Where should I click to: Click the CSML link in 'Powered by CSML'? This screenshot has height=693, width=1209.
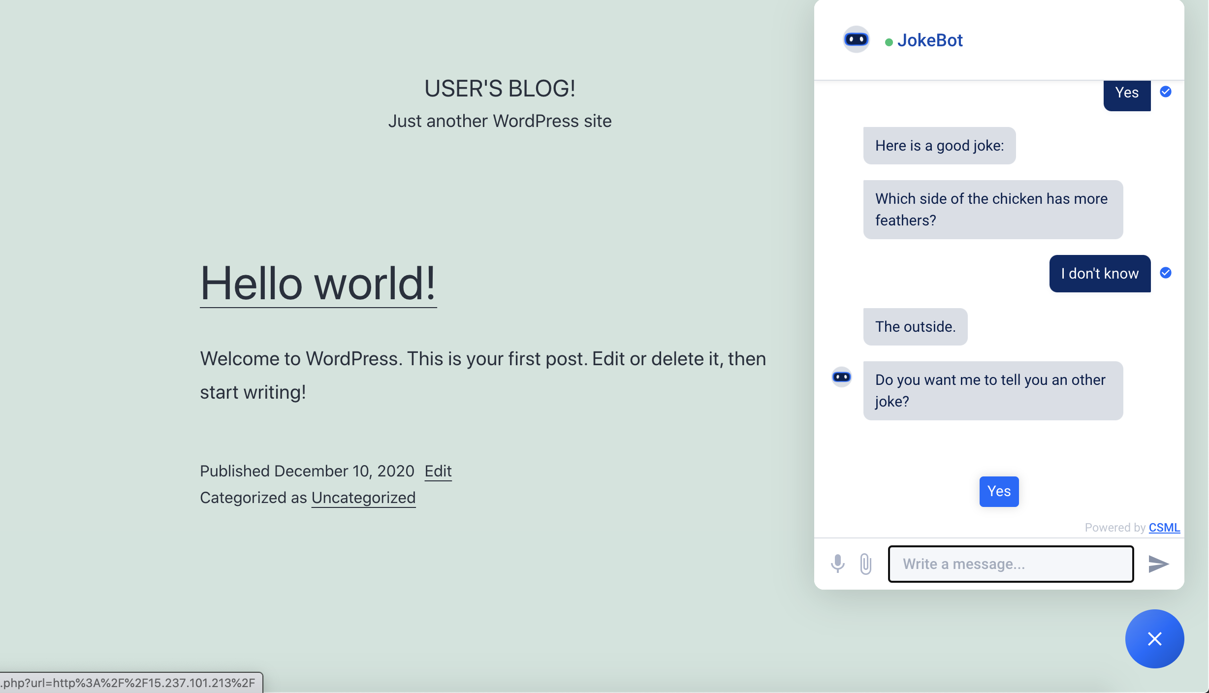pyautogui.click(x=1164, y=527)
